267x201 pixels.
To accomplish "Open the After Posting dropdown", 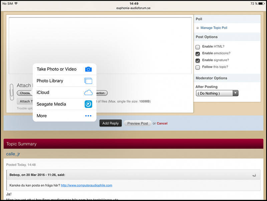I will [217, 93].
